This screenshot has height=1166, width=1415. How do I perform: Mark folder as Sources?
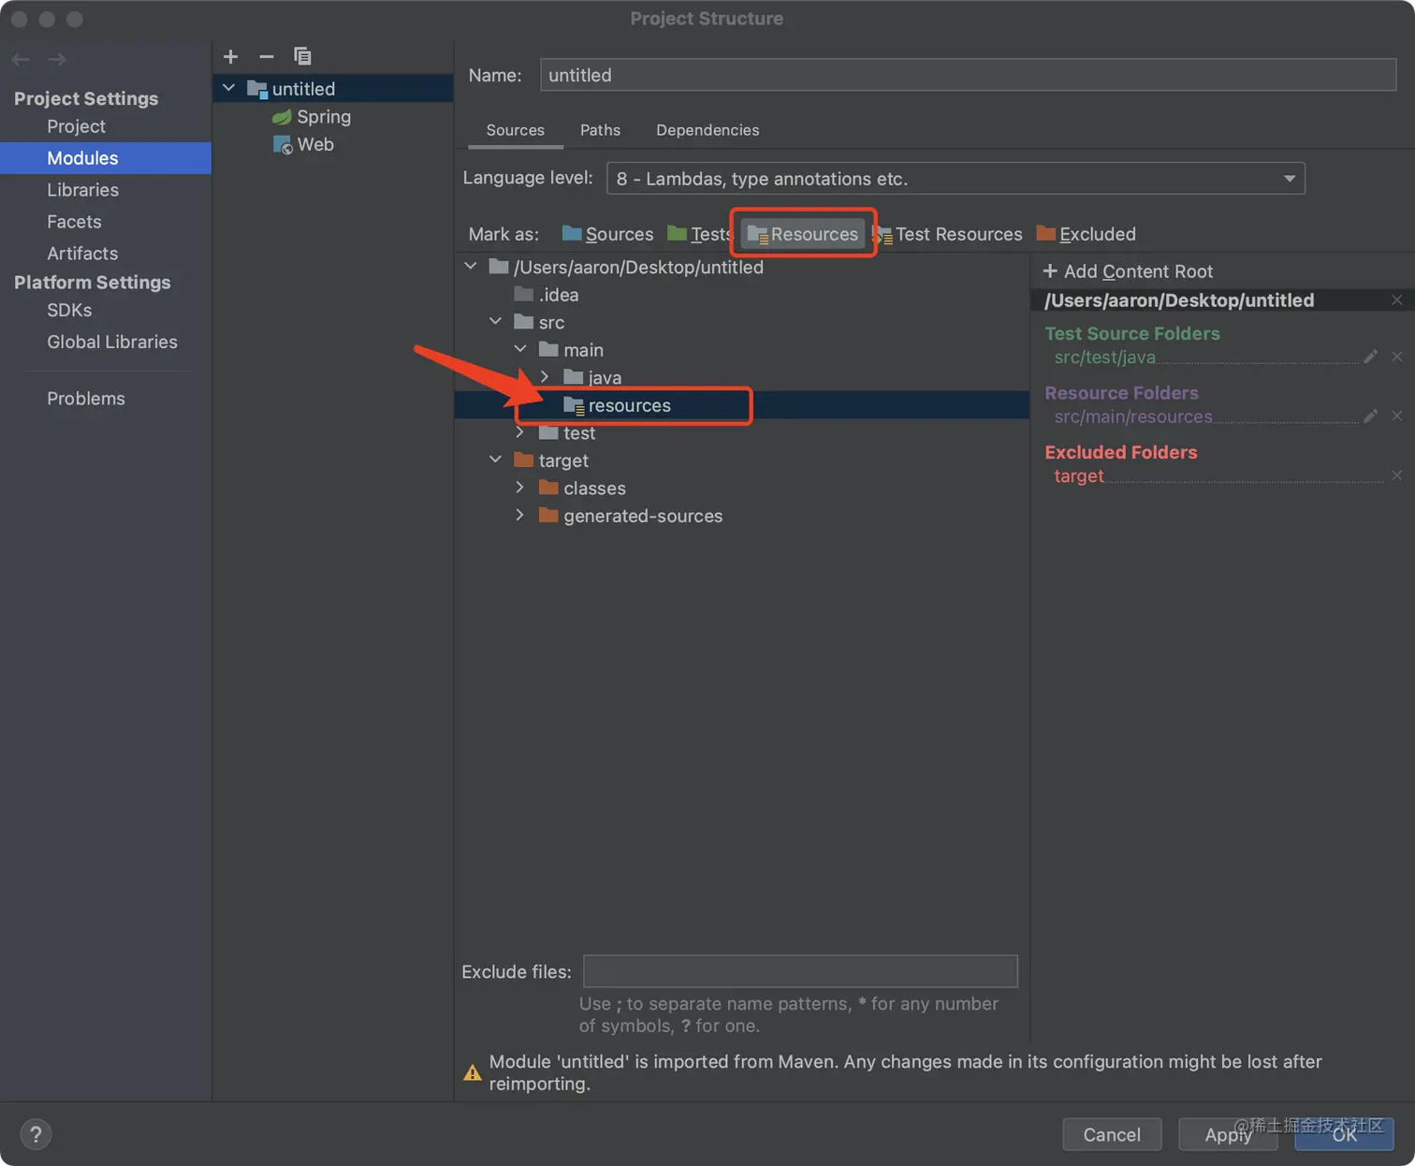[608, 234]
